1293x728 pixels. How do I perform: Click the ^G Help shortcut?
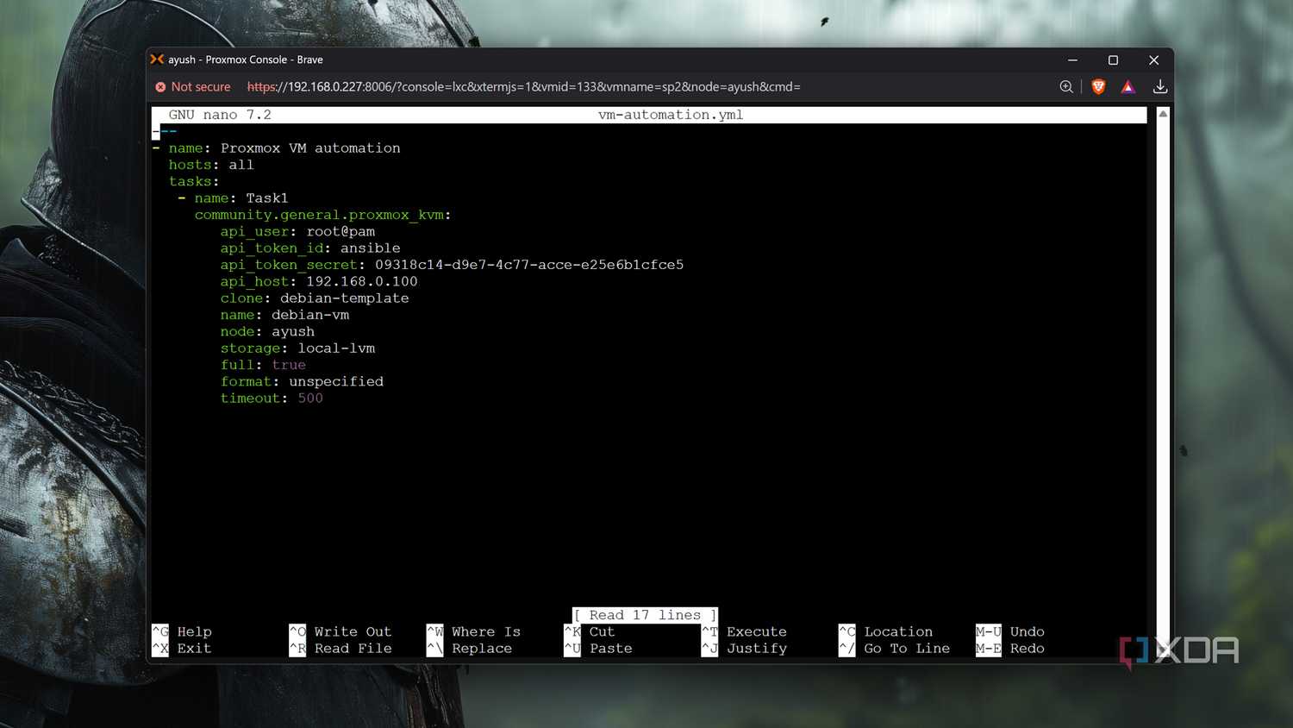(x=182, y=632)
